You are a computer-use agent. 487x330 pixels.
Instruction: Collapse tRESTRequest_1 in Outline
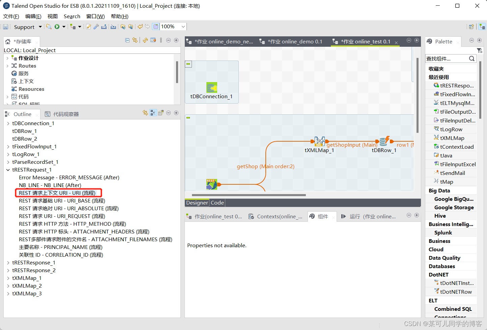[8, 170]
